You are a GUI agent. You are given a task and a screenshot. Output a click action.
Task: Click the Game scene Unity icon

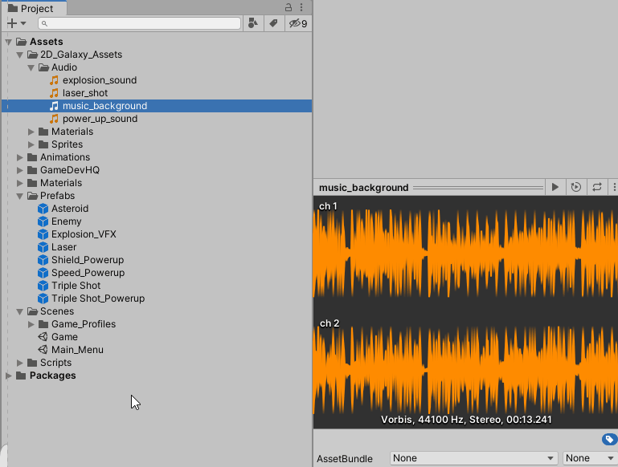[43, 337]
